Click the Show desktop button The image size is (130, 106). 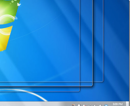[127, 104]
